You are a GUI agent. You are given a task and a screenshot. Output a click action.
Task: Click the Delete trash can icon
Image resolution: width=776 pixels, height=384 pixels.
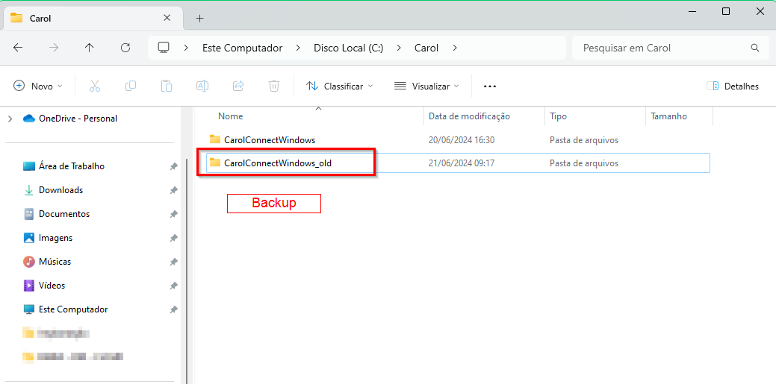click(274, 86)
